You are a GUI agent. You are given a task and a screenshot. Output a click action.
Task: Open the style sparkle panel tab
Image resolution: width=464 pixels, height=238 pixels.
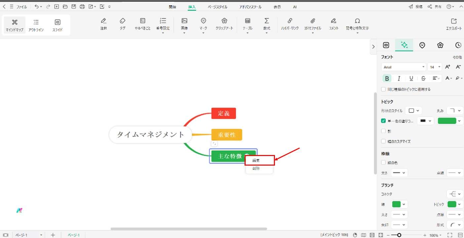pos(404,45)
